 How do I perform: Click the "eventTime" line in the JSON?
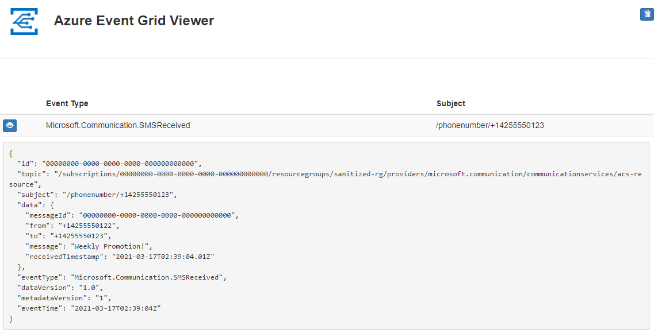click(x=89, y=308)
